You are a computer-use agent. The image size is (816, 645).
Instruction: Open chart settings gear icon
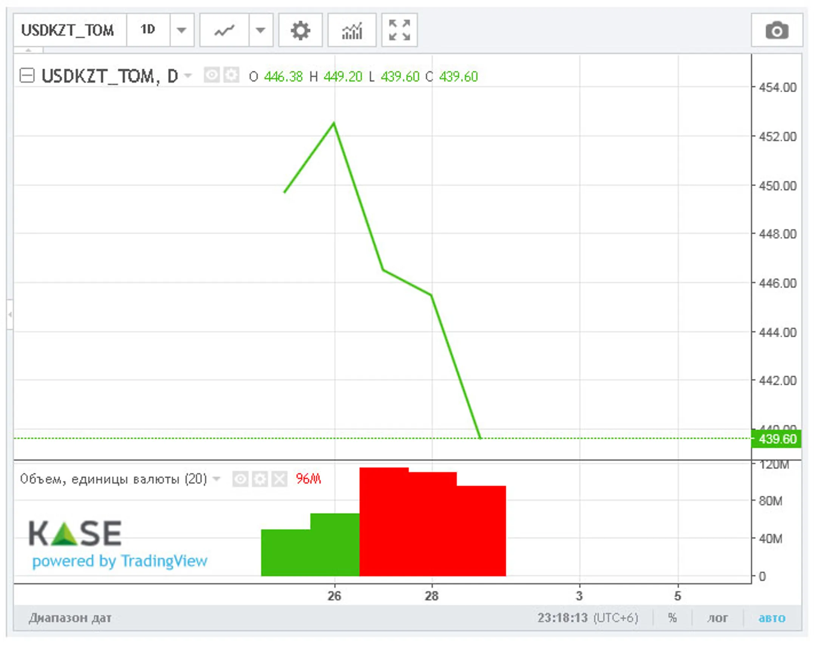pyautogui.click(x=300, y=31)
